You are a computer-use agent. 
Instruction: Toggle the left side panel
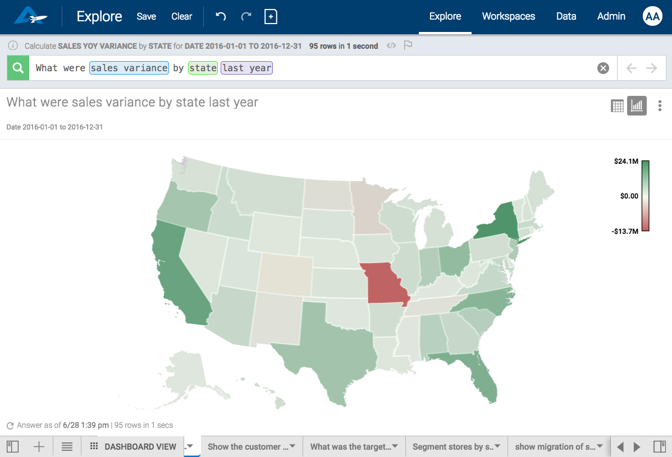(12, 447)
